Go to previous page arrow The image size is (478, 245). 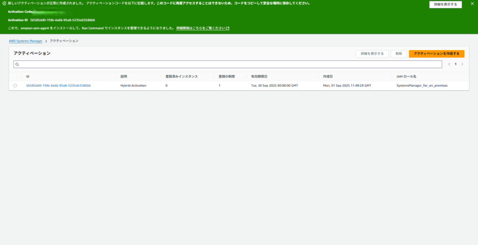point(449,64)
